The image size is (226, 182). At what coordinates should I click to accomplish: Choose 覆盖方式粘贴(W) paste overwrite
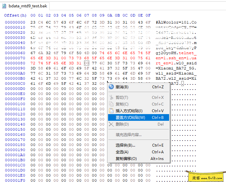click(x=138, y=117)
